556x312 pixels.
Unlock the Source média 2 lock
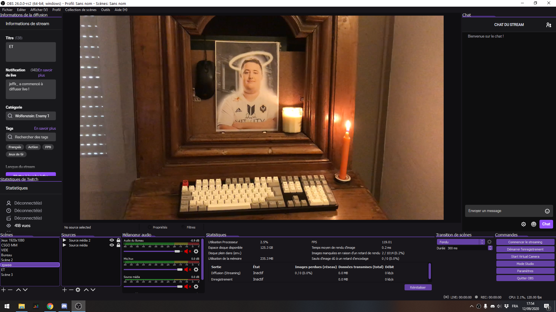pos(118,240)
